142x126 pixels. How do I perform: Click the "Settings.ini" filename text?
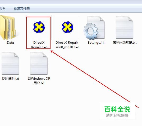(96, 43)
